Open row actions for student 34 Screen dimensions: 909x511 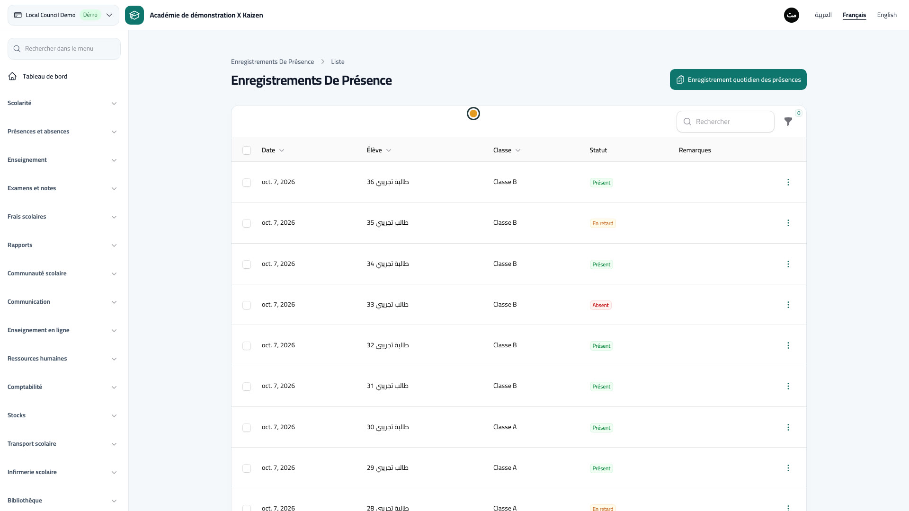pyautogui.click(x=788, y=264)
